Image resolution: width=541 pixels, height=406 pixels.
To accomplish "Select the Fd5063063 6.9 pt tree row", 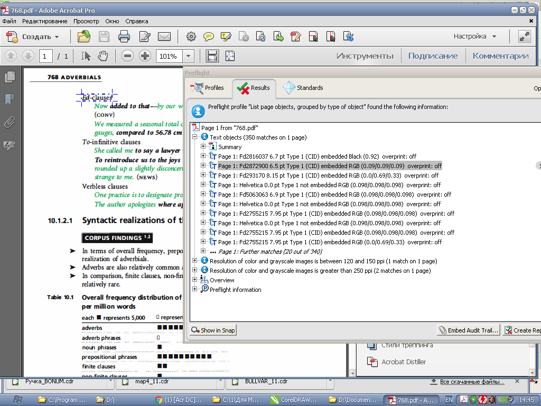I will pyautogui.click(x=334, y=195).
